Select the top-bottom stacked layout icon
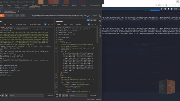 tap(92, 20)
